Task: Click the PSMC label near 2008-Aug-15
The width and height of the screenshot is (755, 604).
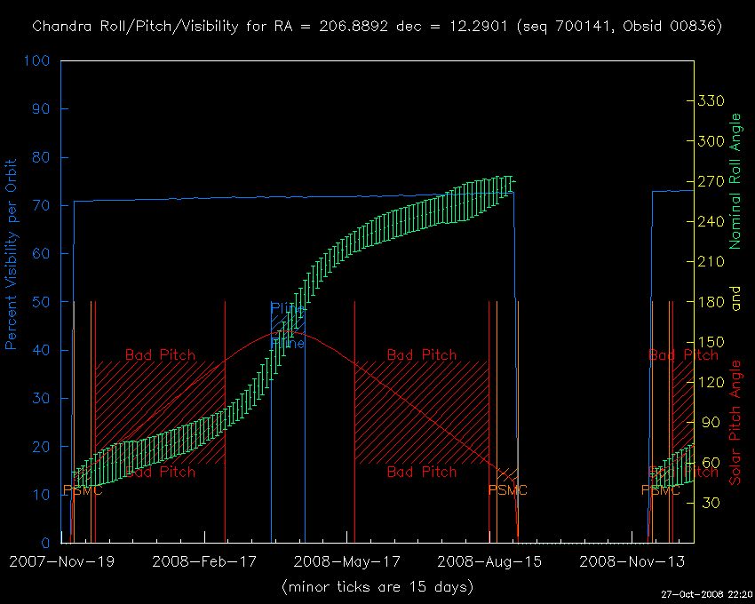Action: 508,490
